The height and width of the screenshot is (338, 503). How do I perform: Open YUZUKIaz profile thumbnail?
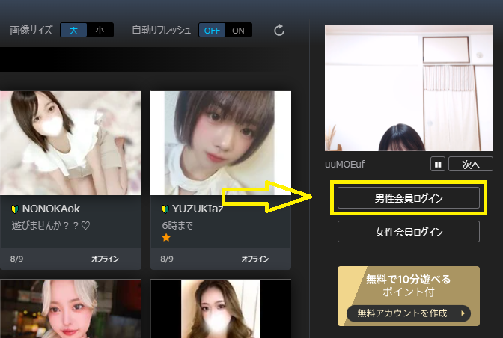pos(221,143)
